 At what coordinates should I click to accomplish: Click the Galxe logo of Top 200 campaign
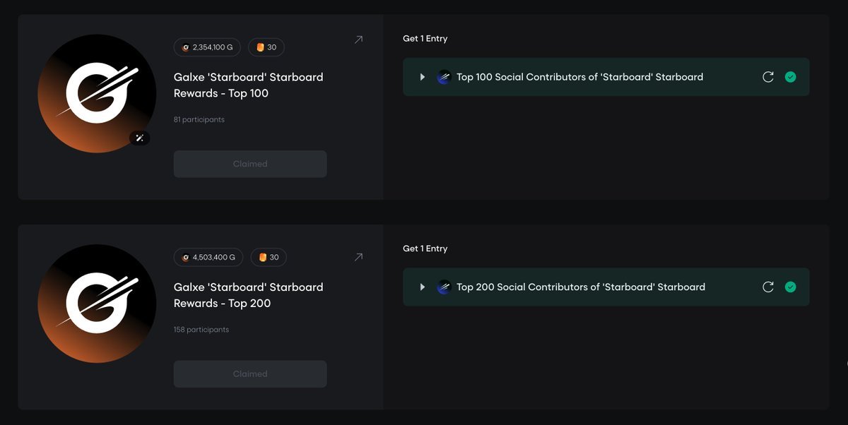click(97, 304)
